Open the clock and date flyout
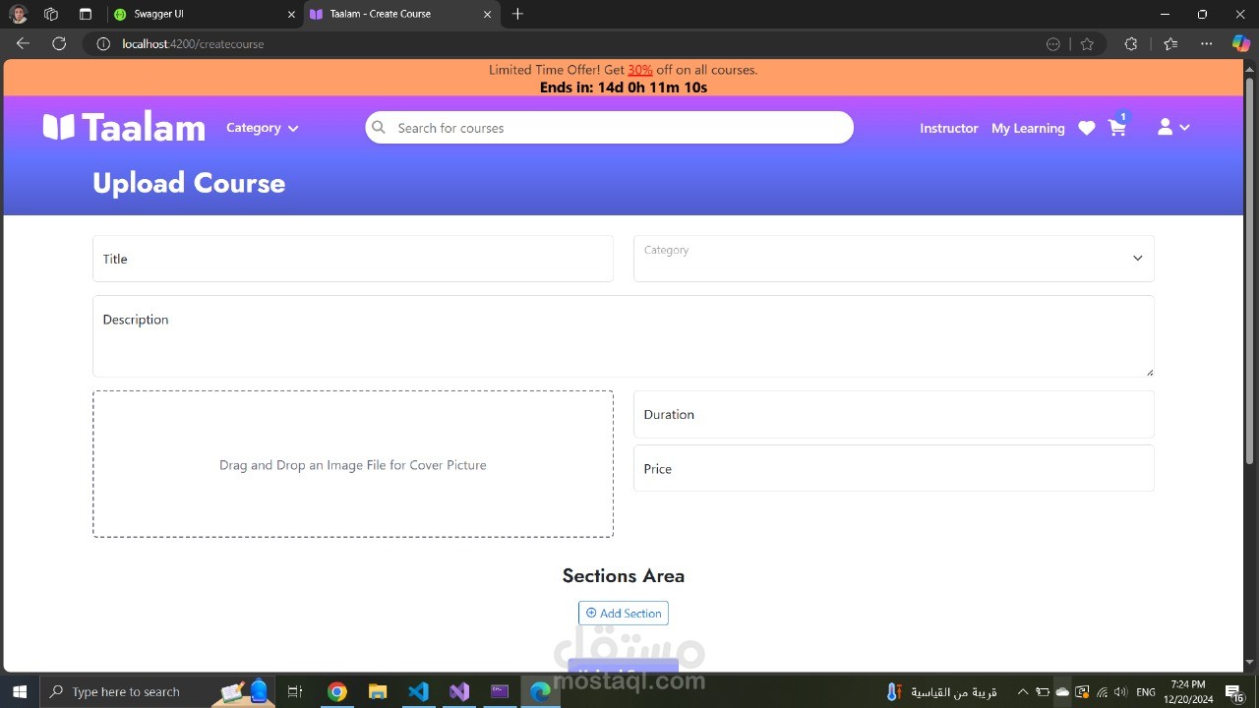Viewport: 1259px width, 708px height. (x=1188, y=691)
